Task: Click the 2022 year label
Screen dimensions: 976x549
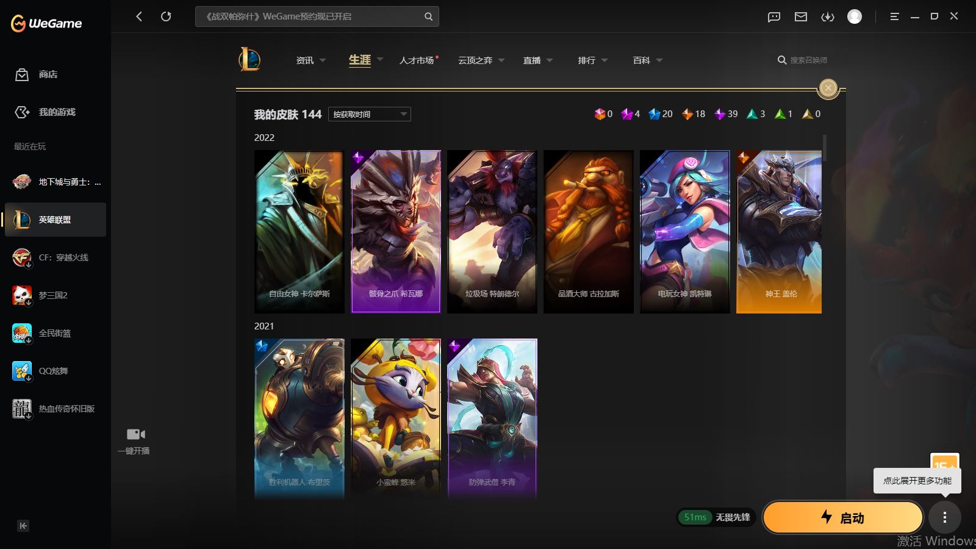Action: (264, 138)
